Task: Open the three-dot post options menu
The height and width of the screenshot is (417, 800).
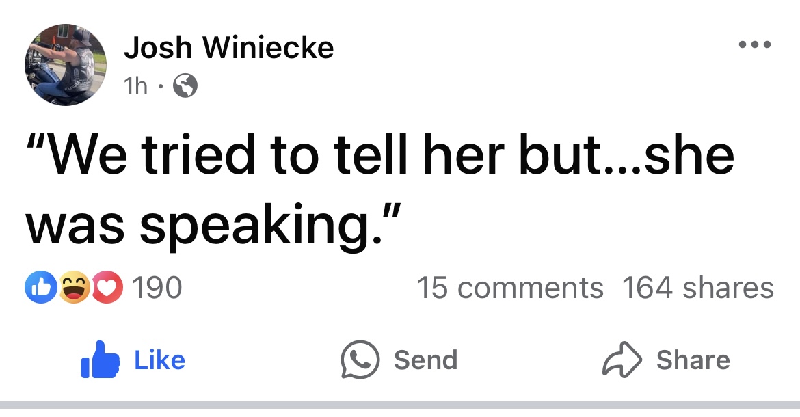Action: coord(756,45)
